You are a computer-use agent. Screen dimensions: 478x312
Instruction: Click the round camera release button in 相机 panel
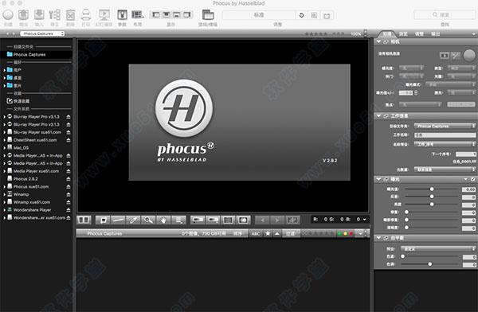[x=469, y=55]
